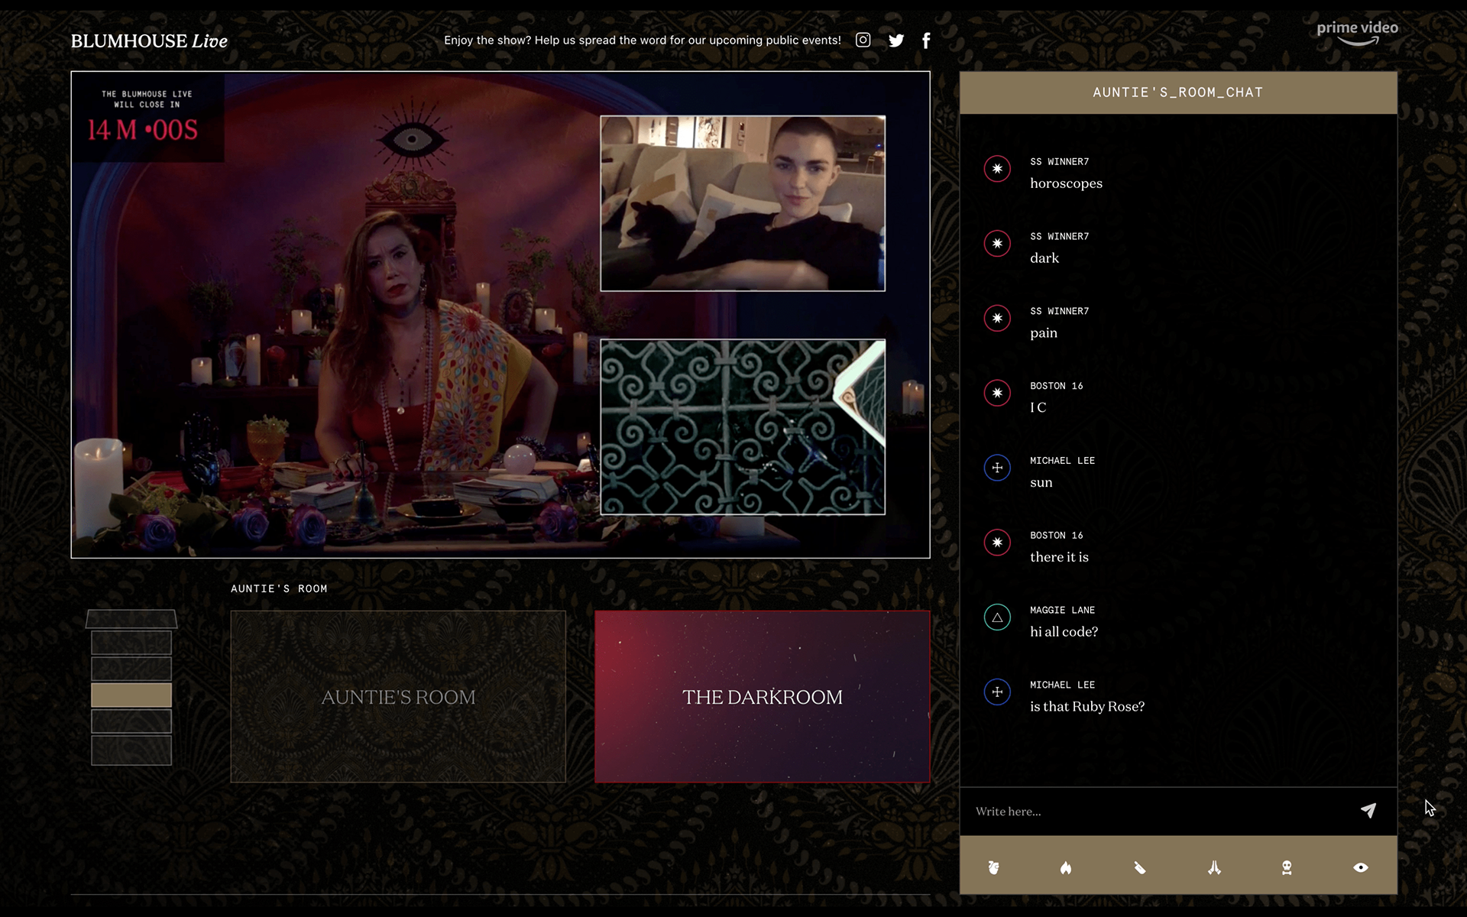Select the bottom floor in house map
Screen dimensions: 1467x917
[x=131, y=750]
